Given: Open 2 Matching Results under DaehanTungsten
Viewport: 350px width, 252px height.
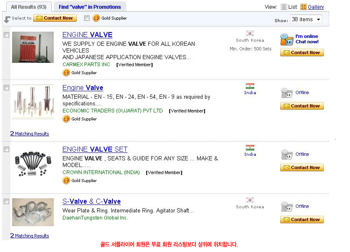Looking at the screenshot, I should 30,236.
